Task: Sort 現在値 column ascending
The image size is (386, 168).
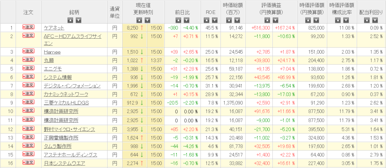Action: click(139, 20)
